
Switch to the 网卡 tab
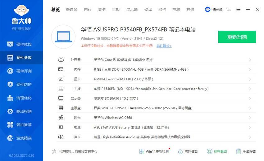(x=162, y=9)
